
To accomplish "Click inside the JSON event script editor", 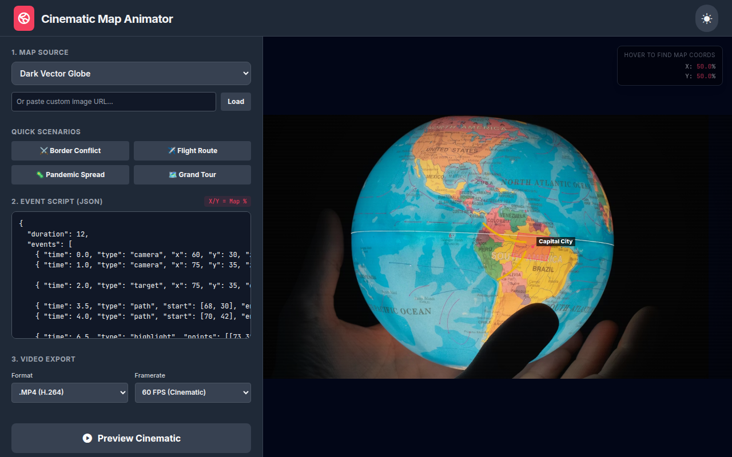I will point(131,274).
